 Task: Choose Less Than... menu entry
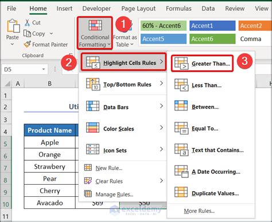coord(211,85)
